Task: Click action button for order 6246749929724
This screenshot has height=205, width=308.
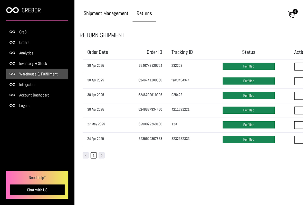Action: pos(299,67)
